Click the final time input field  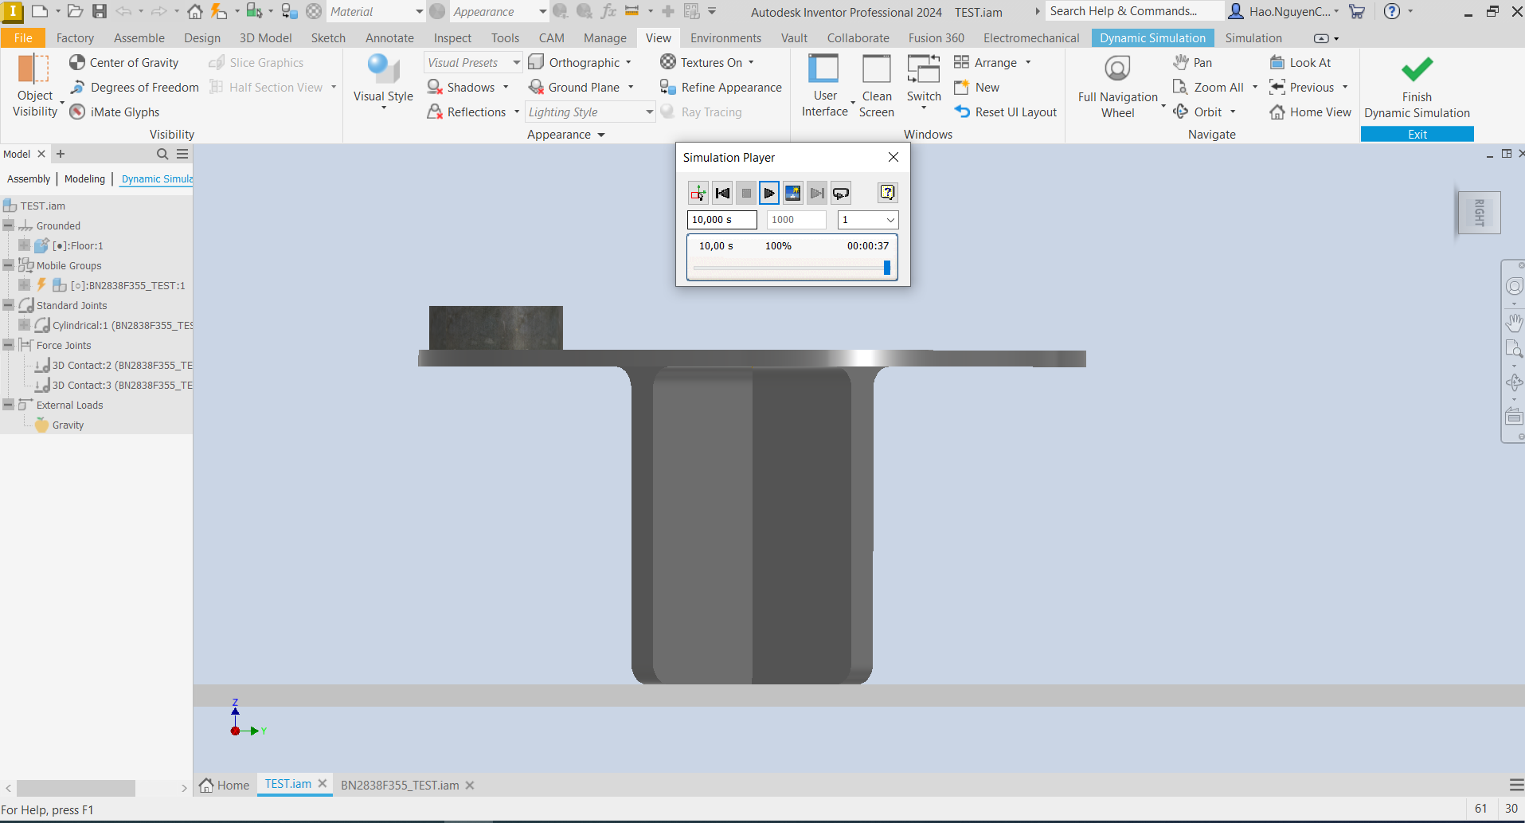coord(721,220)
